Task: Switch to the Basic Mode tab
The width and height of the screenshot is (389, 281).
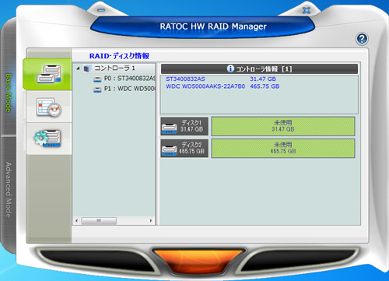Action: point(9,93)
